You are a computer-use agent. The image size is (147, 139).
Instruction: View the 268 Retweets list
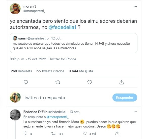[21, 71]
